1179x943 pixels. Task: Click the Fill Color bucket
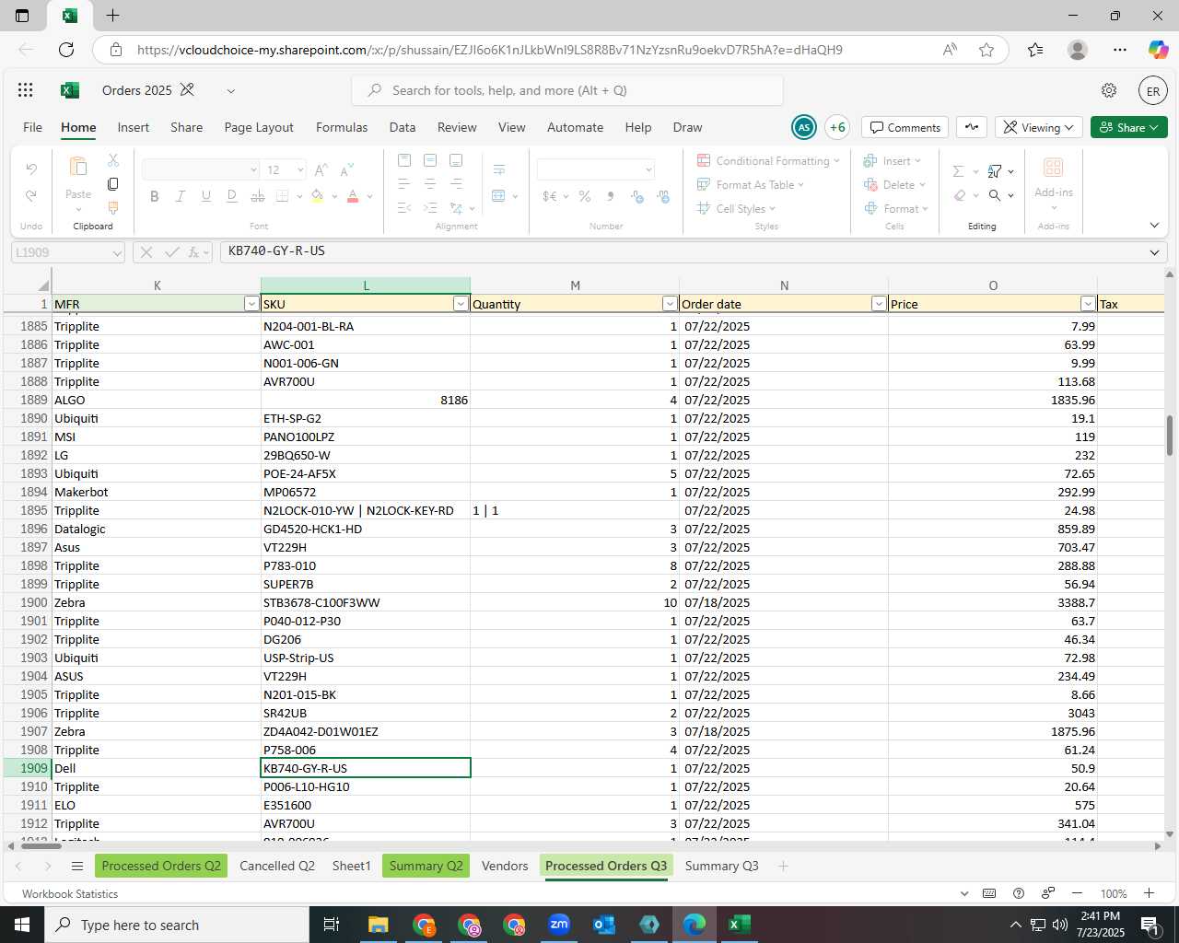[317, 196]
